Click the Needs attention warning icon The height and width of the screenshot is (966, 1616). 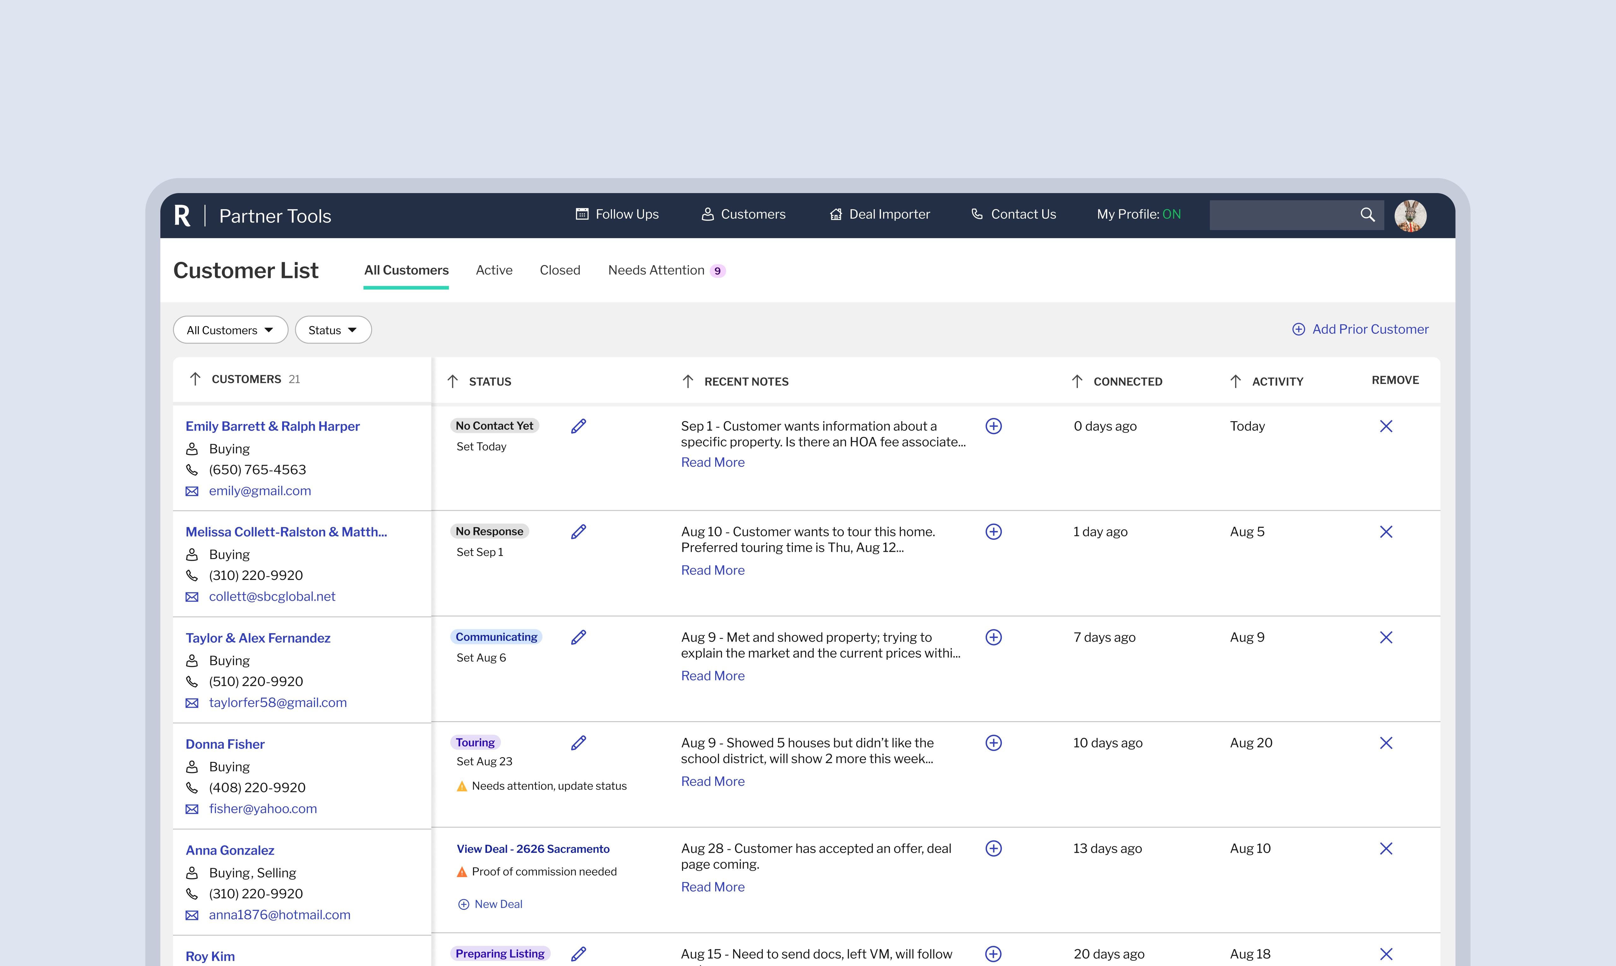point(462,786)
